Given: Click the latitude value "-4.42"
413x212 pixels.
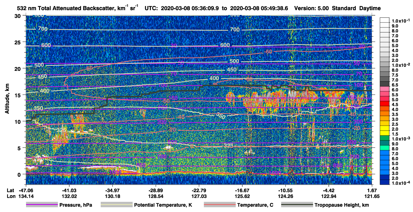Looking at the screenshot, I should [328, 190].
